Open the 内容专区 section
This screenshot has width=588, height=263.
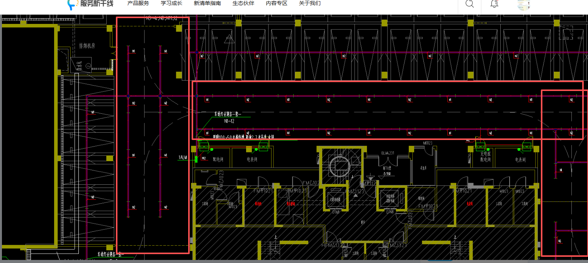click(277, 3)
